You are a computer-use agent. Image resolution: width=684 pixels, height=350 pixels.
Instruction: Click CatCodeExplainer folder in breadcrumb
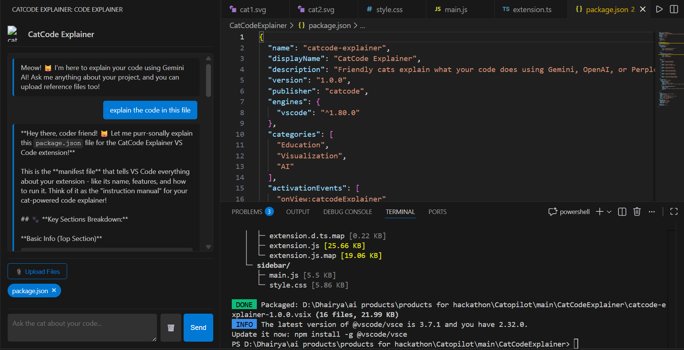pyautogui.click(x=258, y=26)
